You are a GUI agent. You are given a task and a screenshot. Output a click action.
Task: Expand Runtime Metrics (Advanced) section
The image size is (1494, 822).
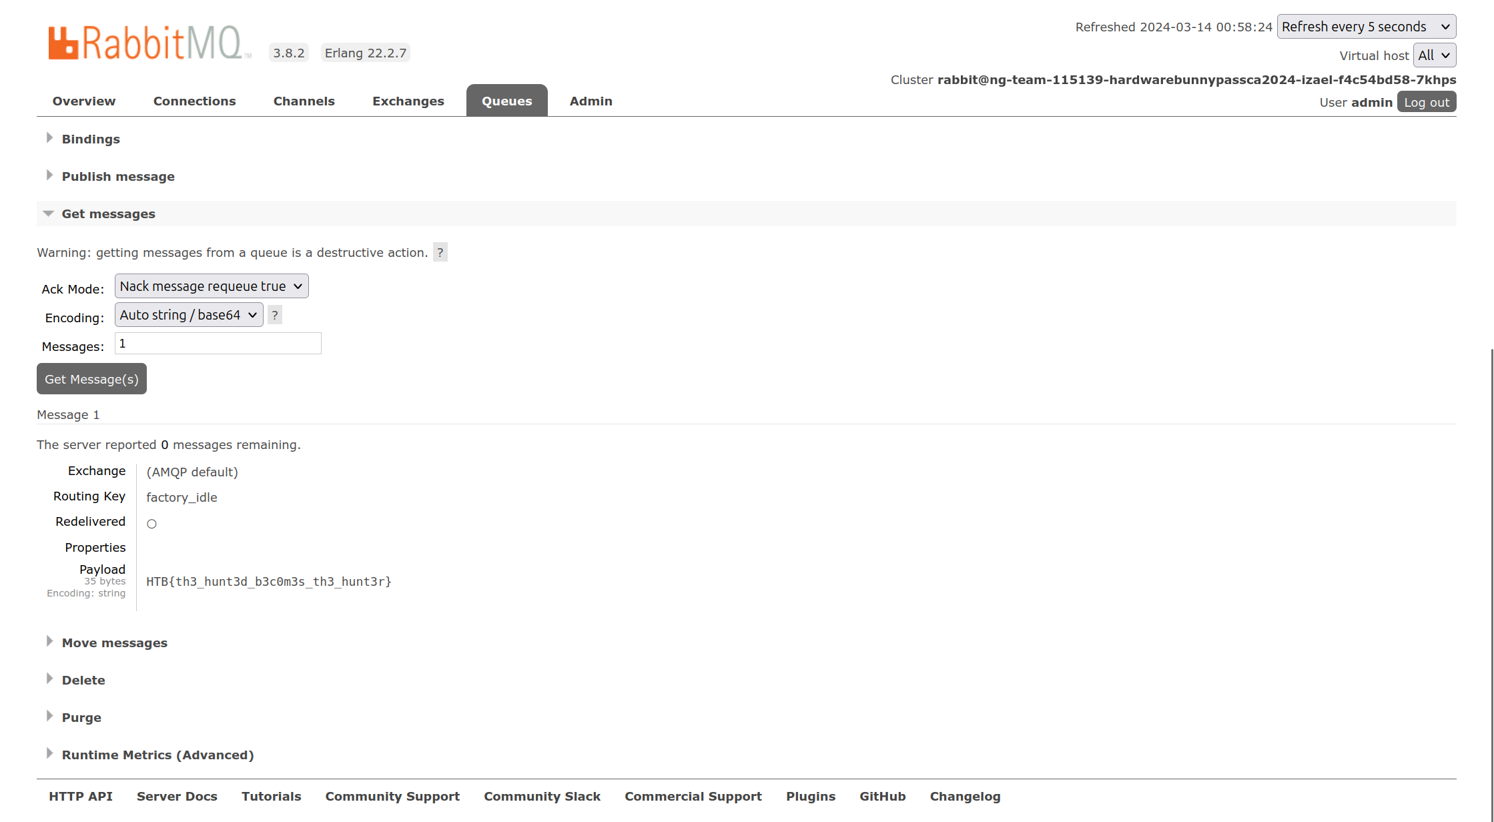157,755
